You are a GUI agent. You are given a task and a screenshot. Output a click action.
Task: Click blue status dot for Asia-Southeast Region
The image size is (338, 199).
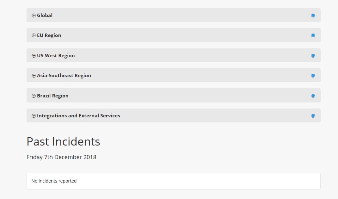313,76
